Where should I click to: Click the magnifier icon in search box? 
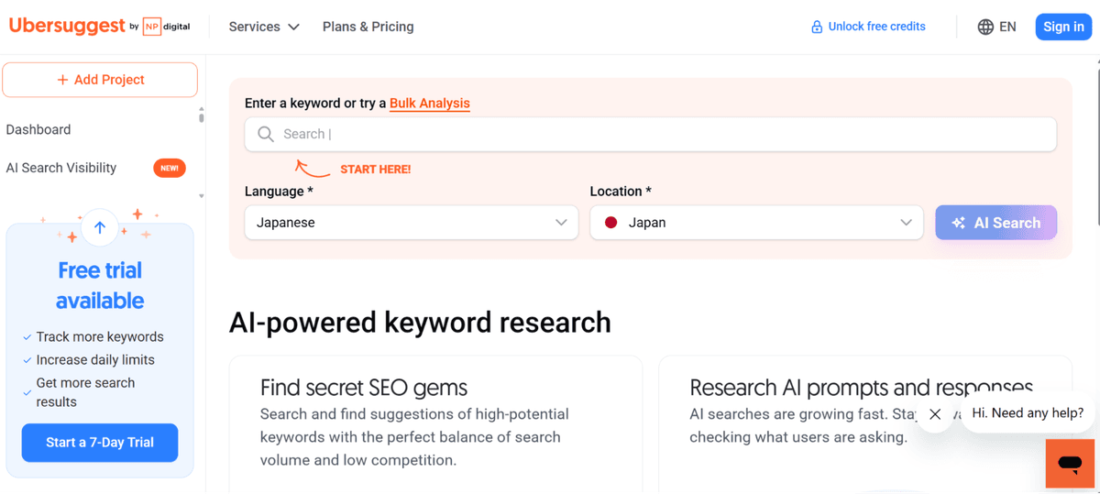[x=266, y=134]
